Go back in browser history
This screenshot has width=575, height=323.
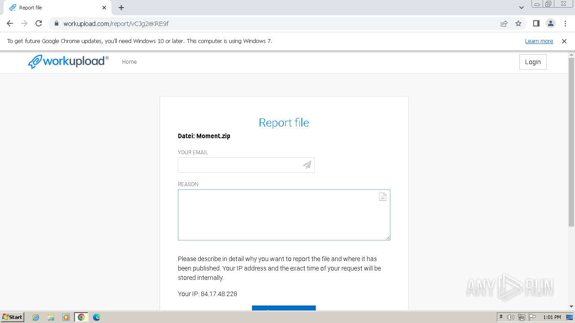(x=10, y=23)
